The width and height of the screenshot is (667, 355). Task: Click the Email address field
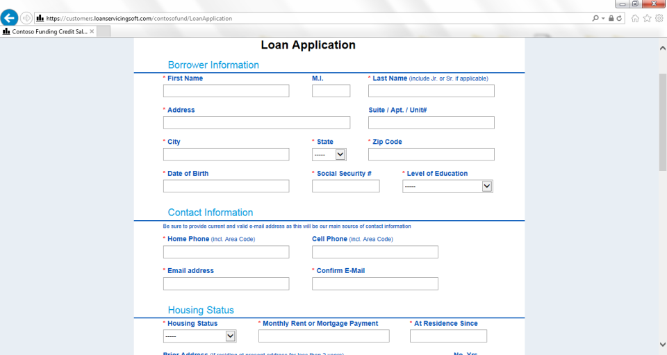click(226, 283)
